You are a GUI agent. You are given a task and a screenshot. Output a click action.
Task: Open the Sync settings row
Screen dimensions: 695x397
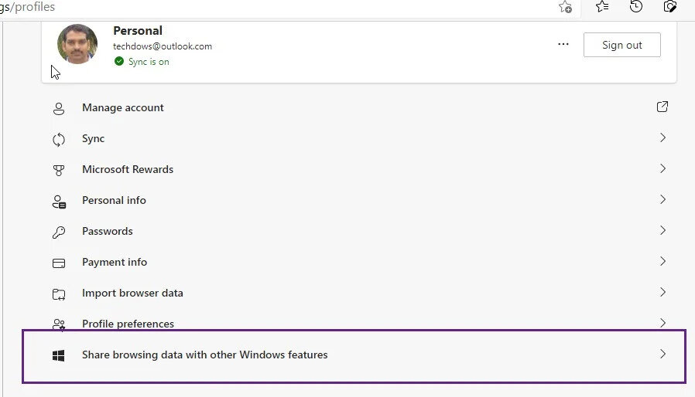coord(359,138)
